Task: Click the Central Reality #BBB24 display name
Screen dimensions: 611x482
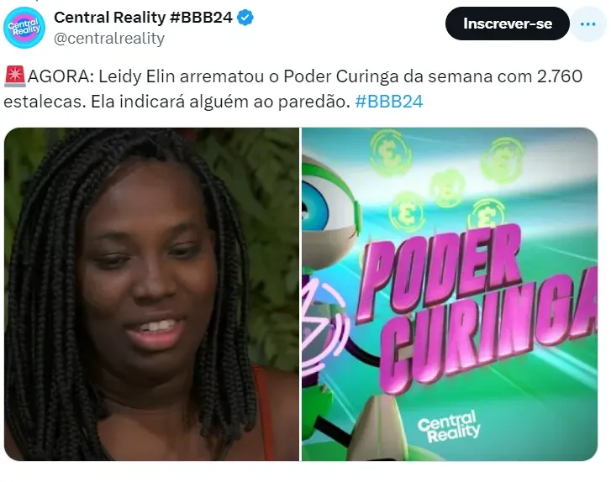Action: [x=143, y=18]
